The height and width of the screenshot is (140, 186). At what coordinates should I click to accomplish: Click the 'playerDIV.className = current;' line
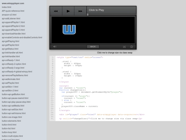point(80,106)
